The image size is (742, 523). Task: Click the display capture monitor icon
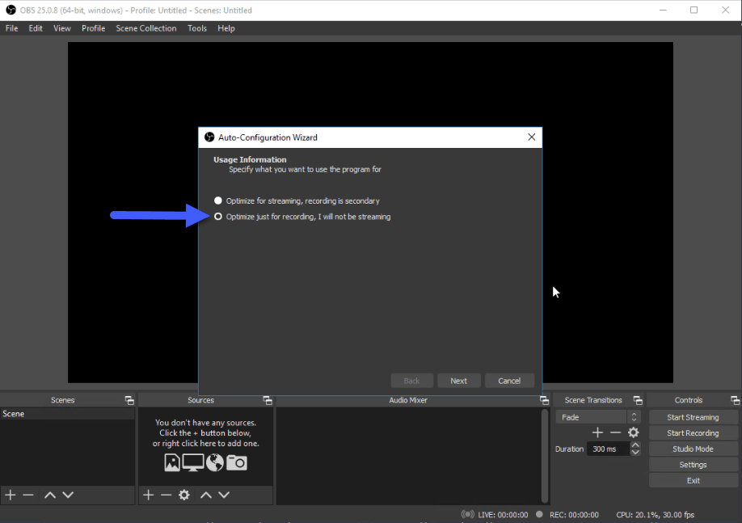pos(193,462)
